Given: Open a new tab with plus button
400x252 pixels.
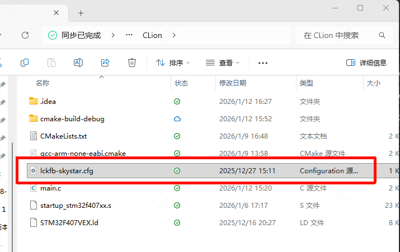Looking at the screenshot, I should tap(81, 13).
